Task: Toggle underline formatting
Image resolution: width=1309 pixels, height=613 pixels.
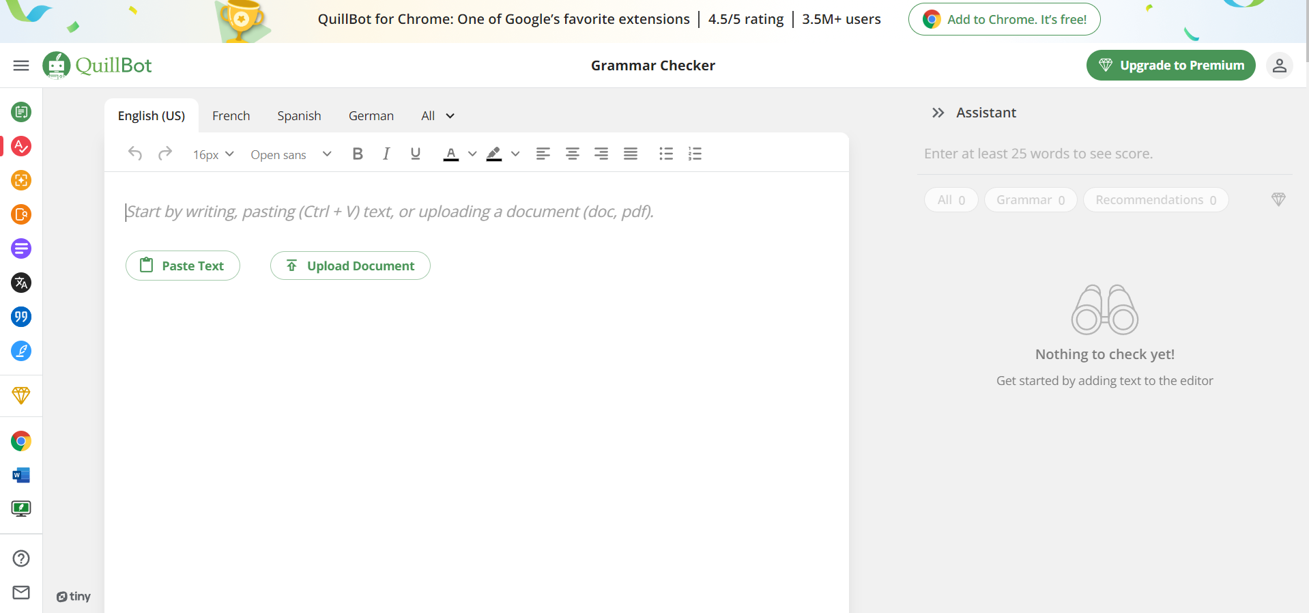Action: pyautogui.click(x=416, y=154)
